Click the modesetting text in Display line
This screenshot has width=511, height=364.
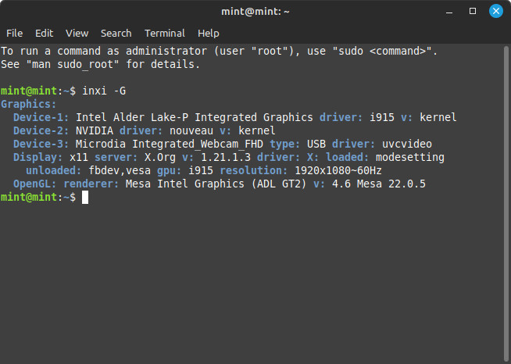410,158
